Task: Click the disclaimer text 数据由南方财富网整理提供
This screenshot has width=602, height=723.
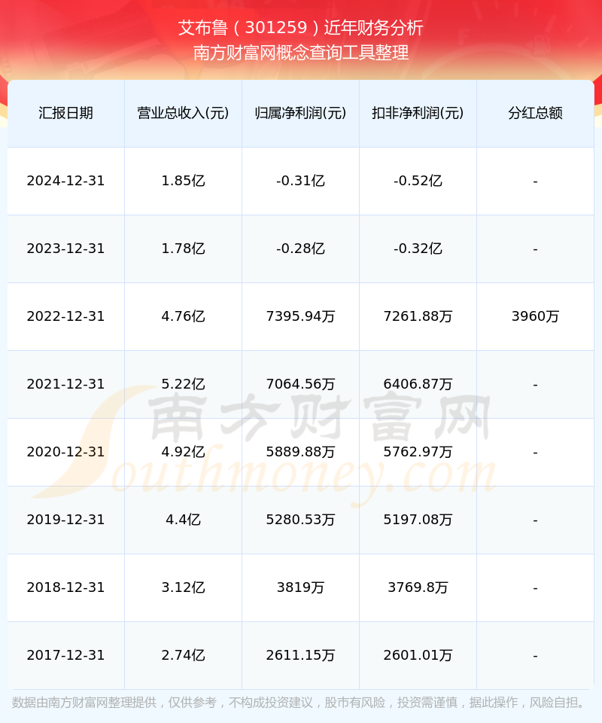Action: [x=84, y=703]
